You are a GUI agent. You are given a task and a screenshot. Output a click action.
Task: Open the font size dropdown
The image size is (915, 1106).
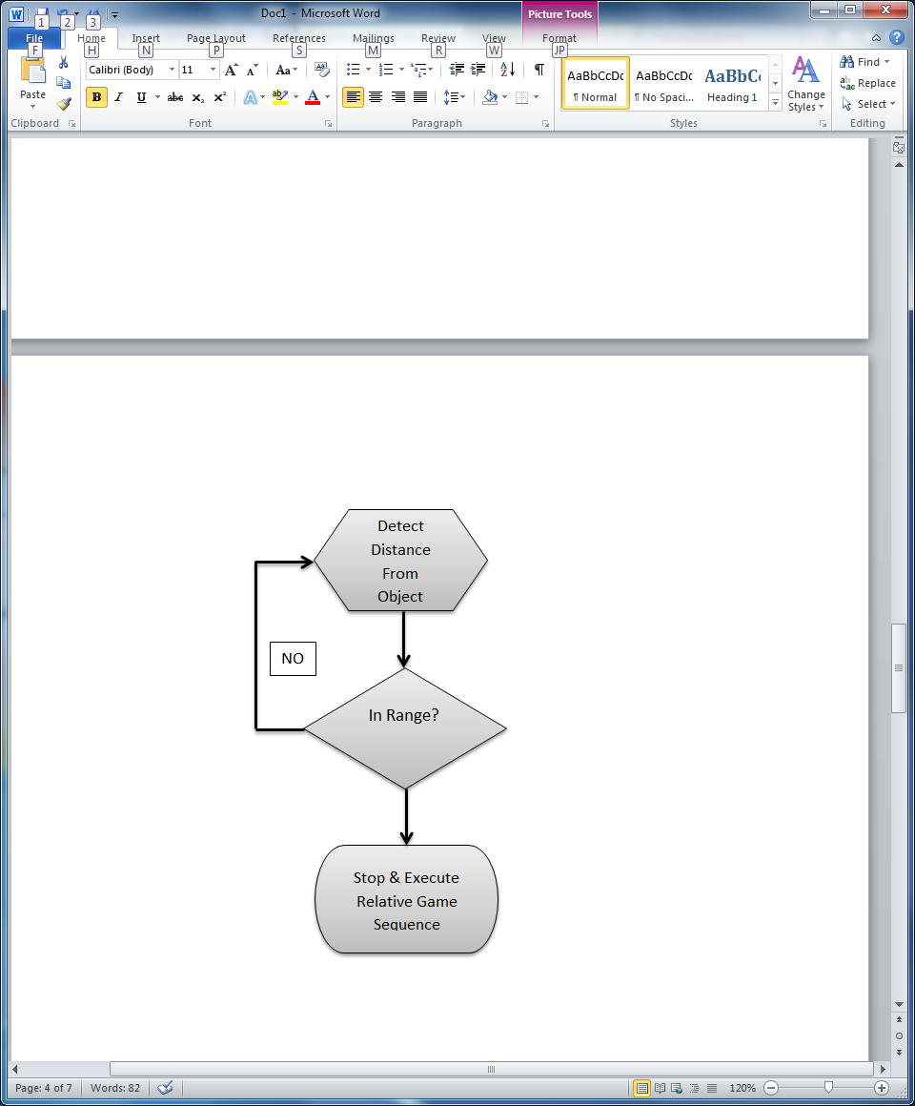pyautogui.click(x=213, y=70)
